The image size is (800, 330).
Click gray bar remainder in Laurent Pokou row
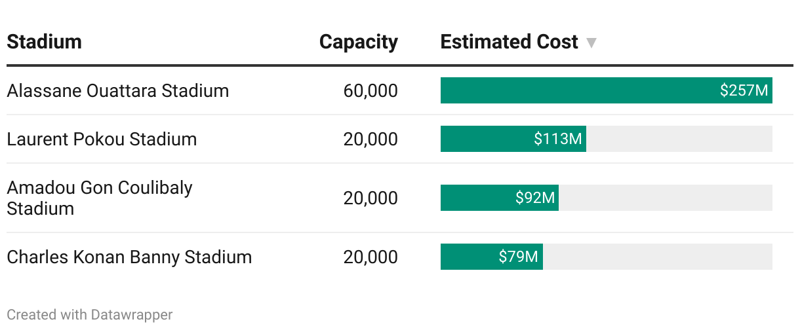tap(679, 139)
